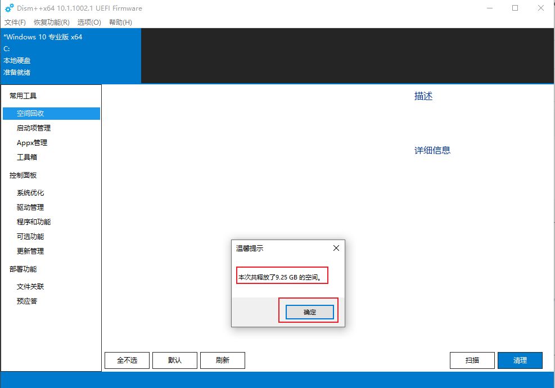Open the 恢复功能(R) menu
Viewport: 555px width, 388px height.
tap(52, 22)
